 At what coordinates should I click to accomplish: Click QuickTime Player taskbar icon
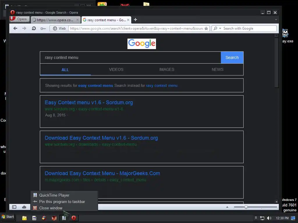pos(64,218)
